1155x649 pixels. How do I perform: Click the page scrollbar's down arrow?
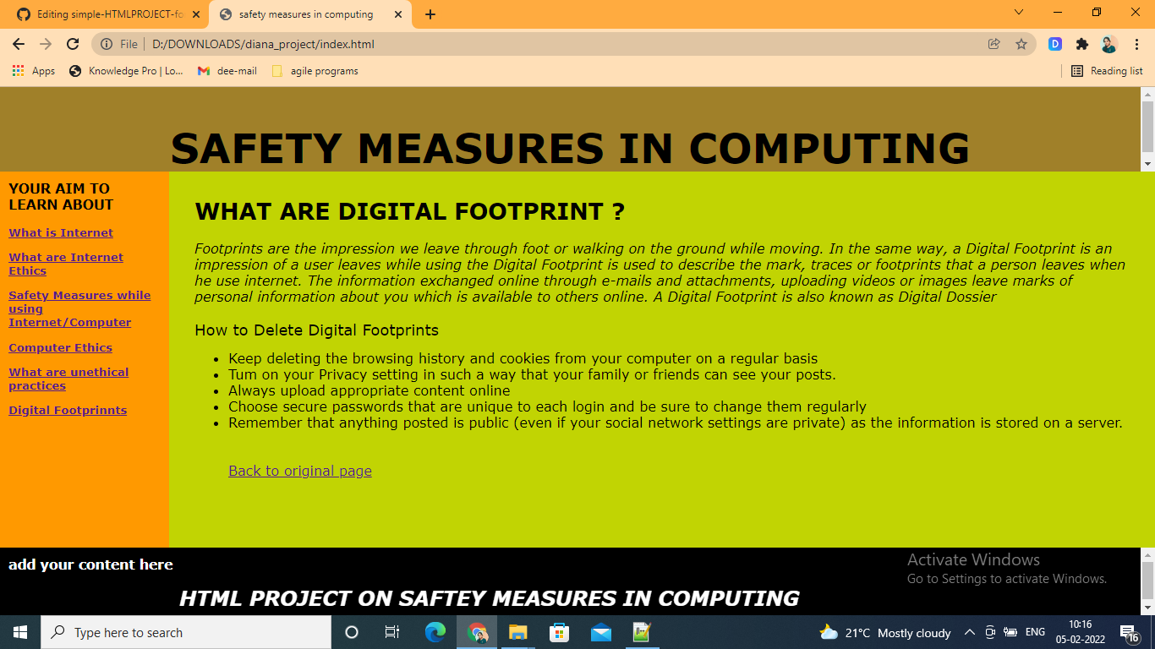(x=1147, y=164)
